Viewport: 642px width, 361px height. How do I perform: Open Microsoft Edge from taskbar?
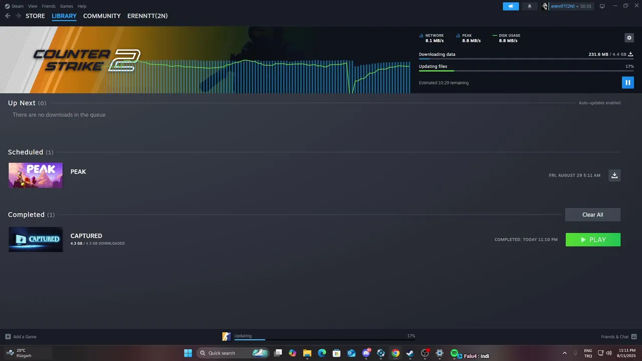[322, 353]
